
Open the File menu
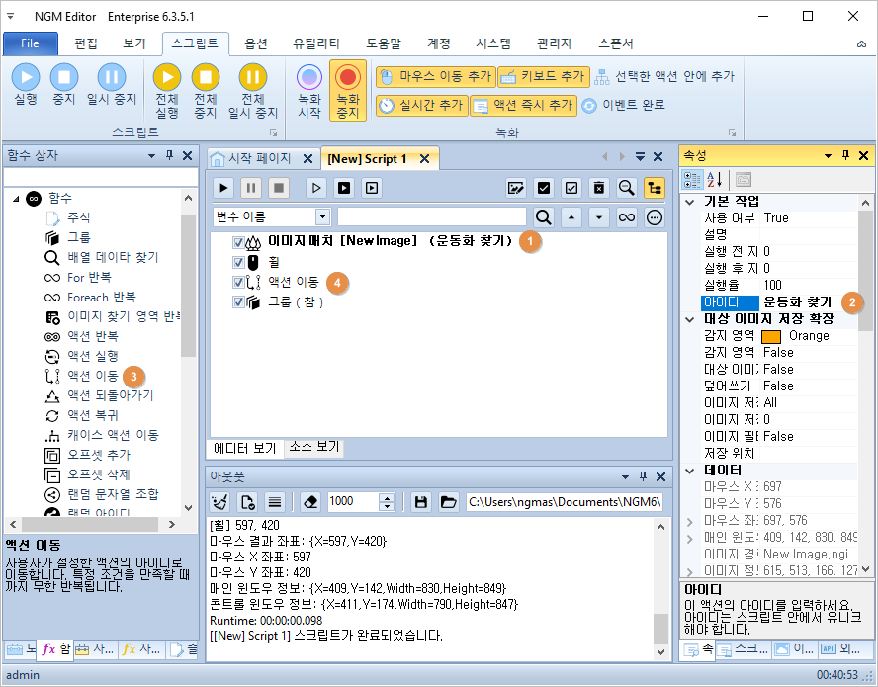pyautogui.click(x=31, y=43)
